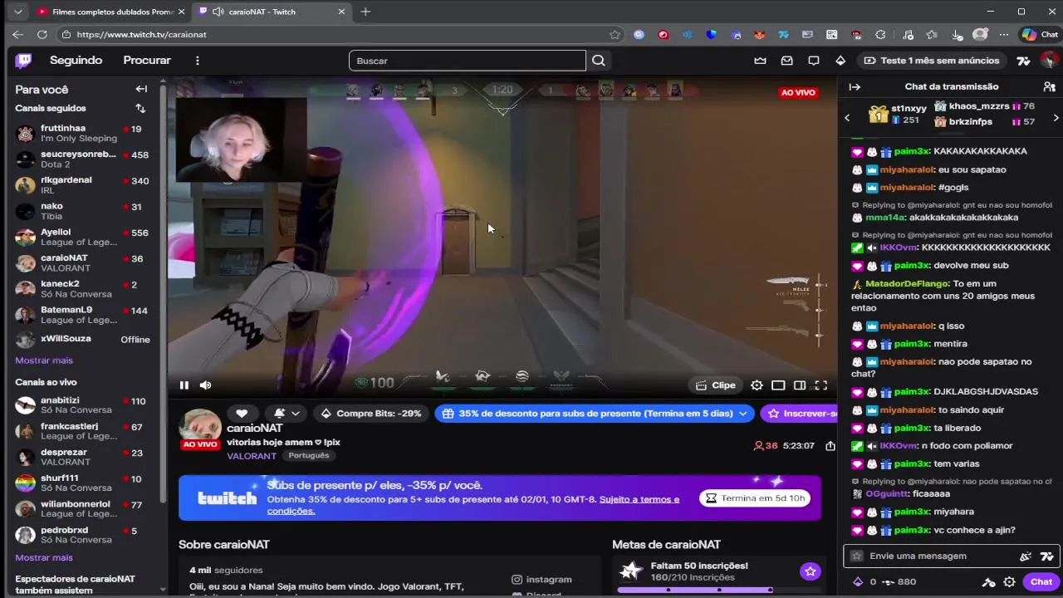Open the Procurar navigation tab
This screenshot has width=1063, height=598.
click(x=147, y=61)
